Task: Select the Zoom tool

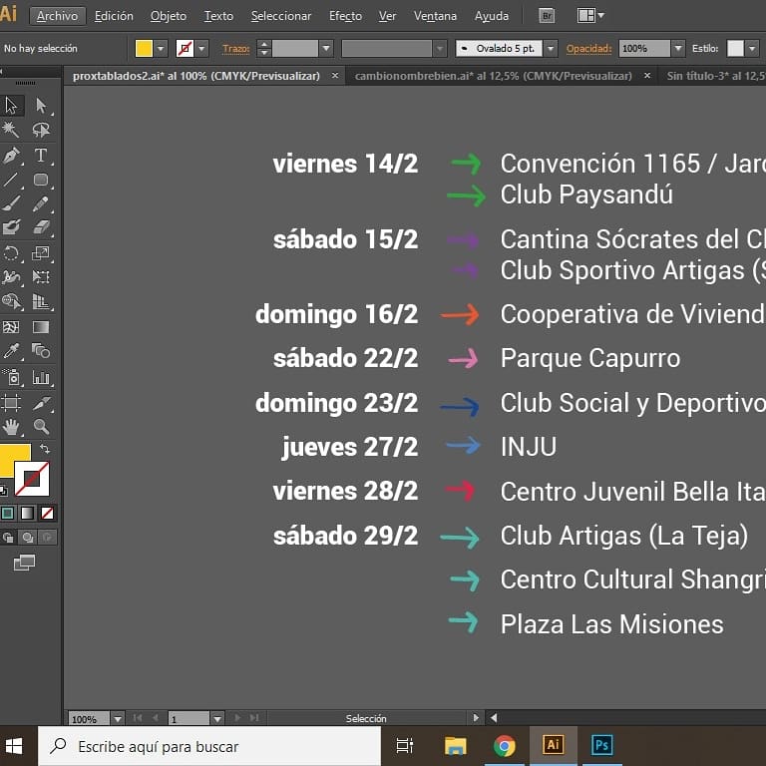Action: (41, 427)
